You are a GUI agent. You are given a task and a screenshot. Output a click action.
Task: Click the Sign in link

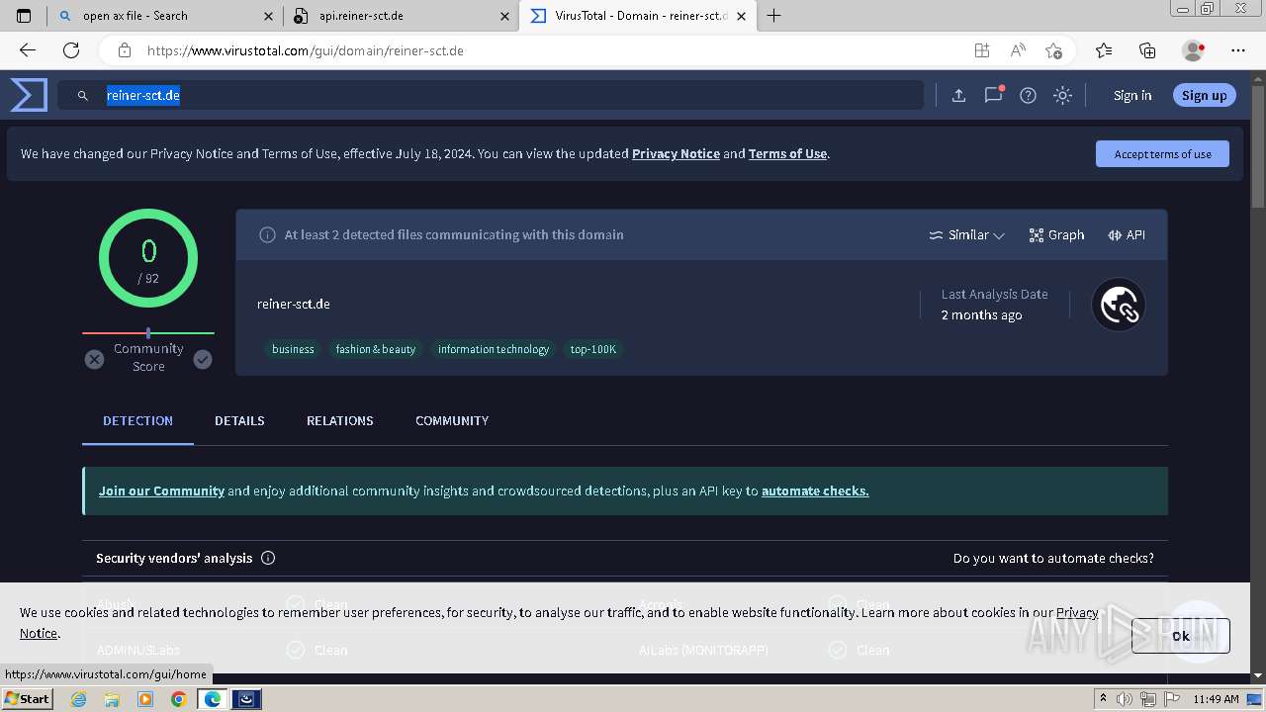click(1132, 95)
